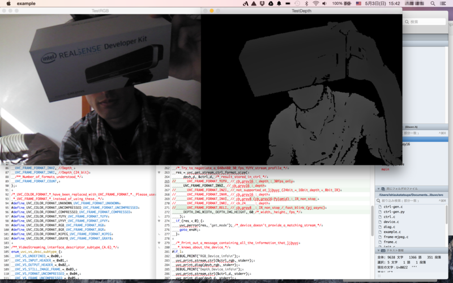Open the US flag input source menu
The width and height of the screenshot is (453, 283).
[x=358, y=3]
